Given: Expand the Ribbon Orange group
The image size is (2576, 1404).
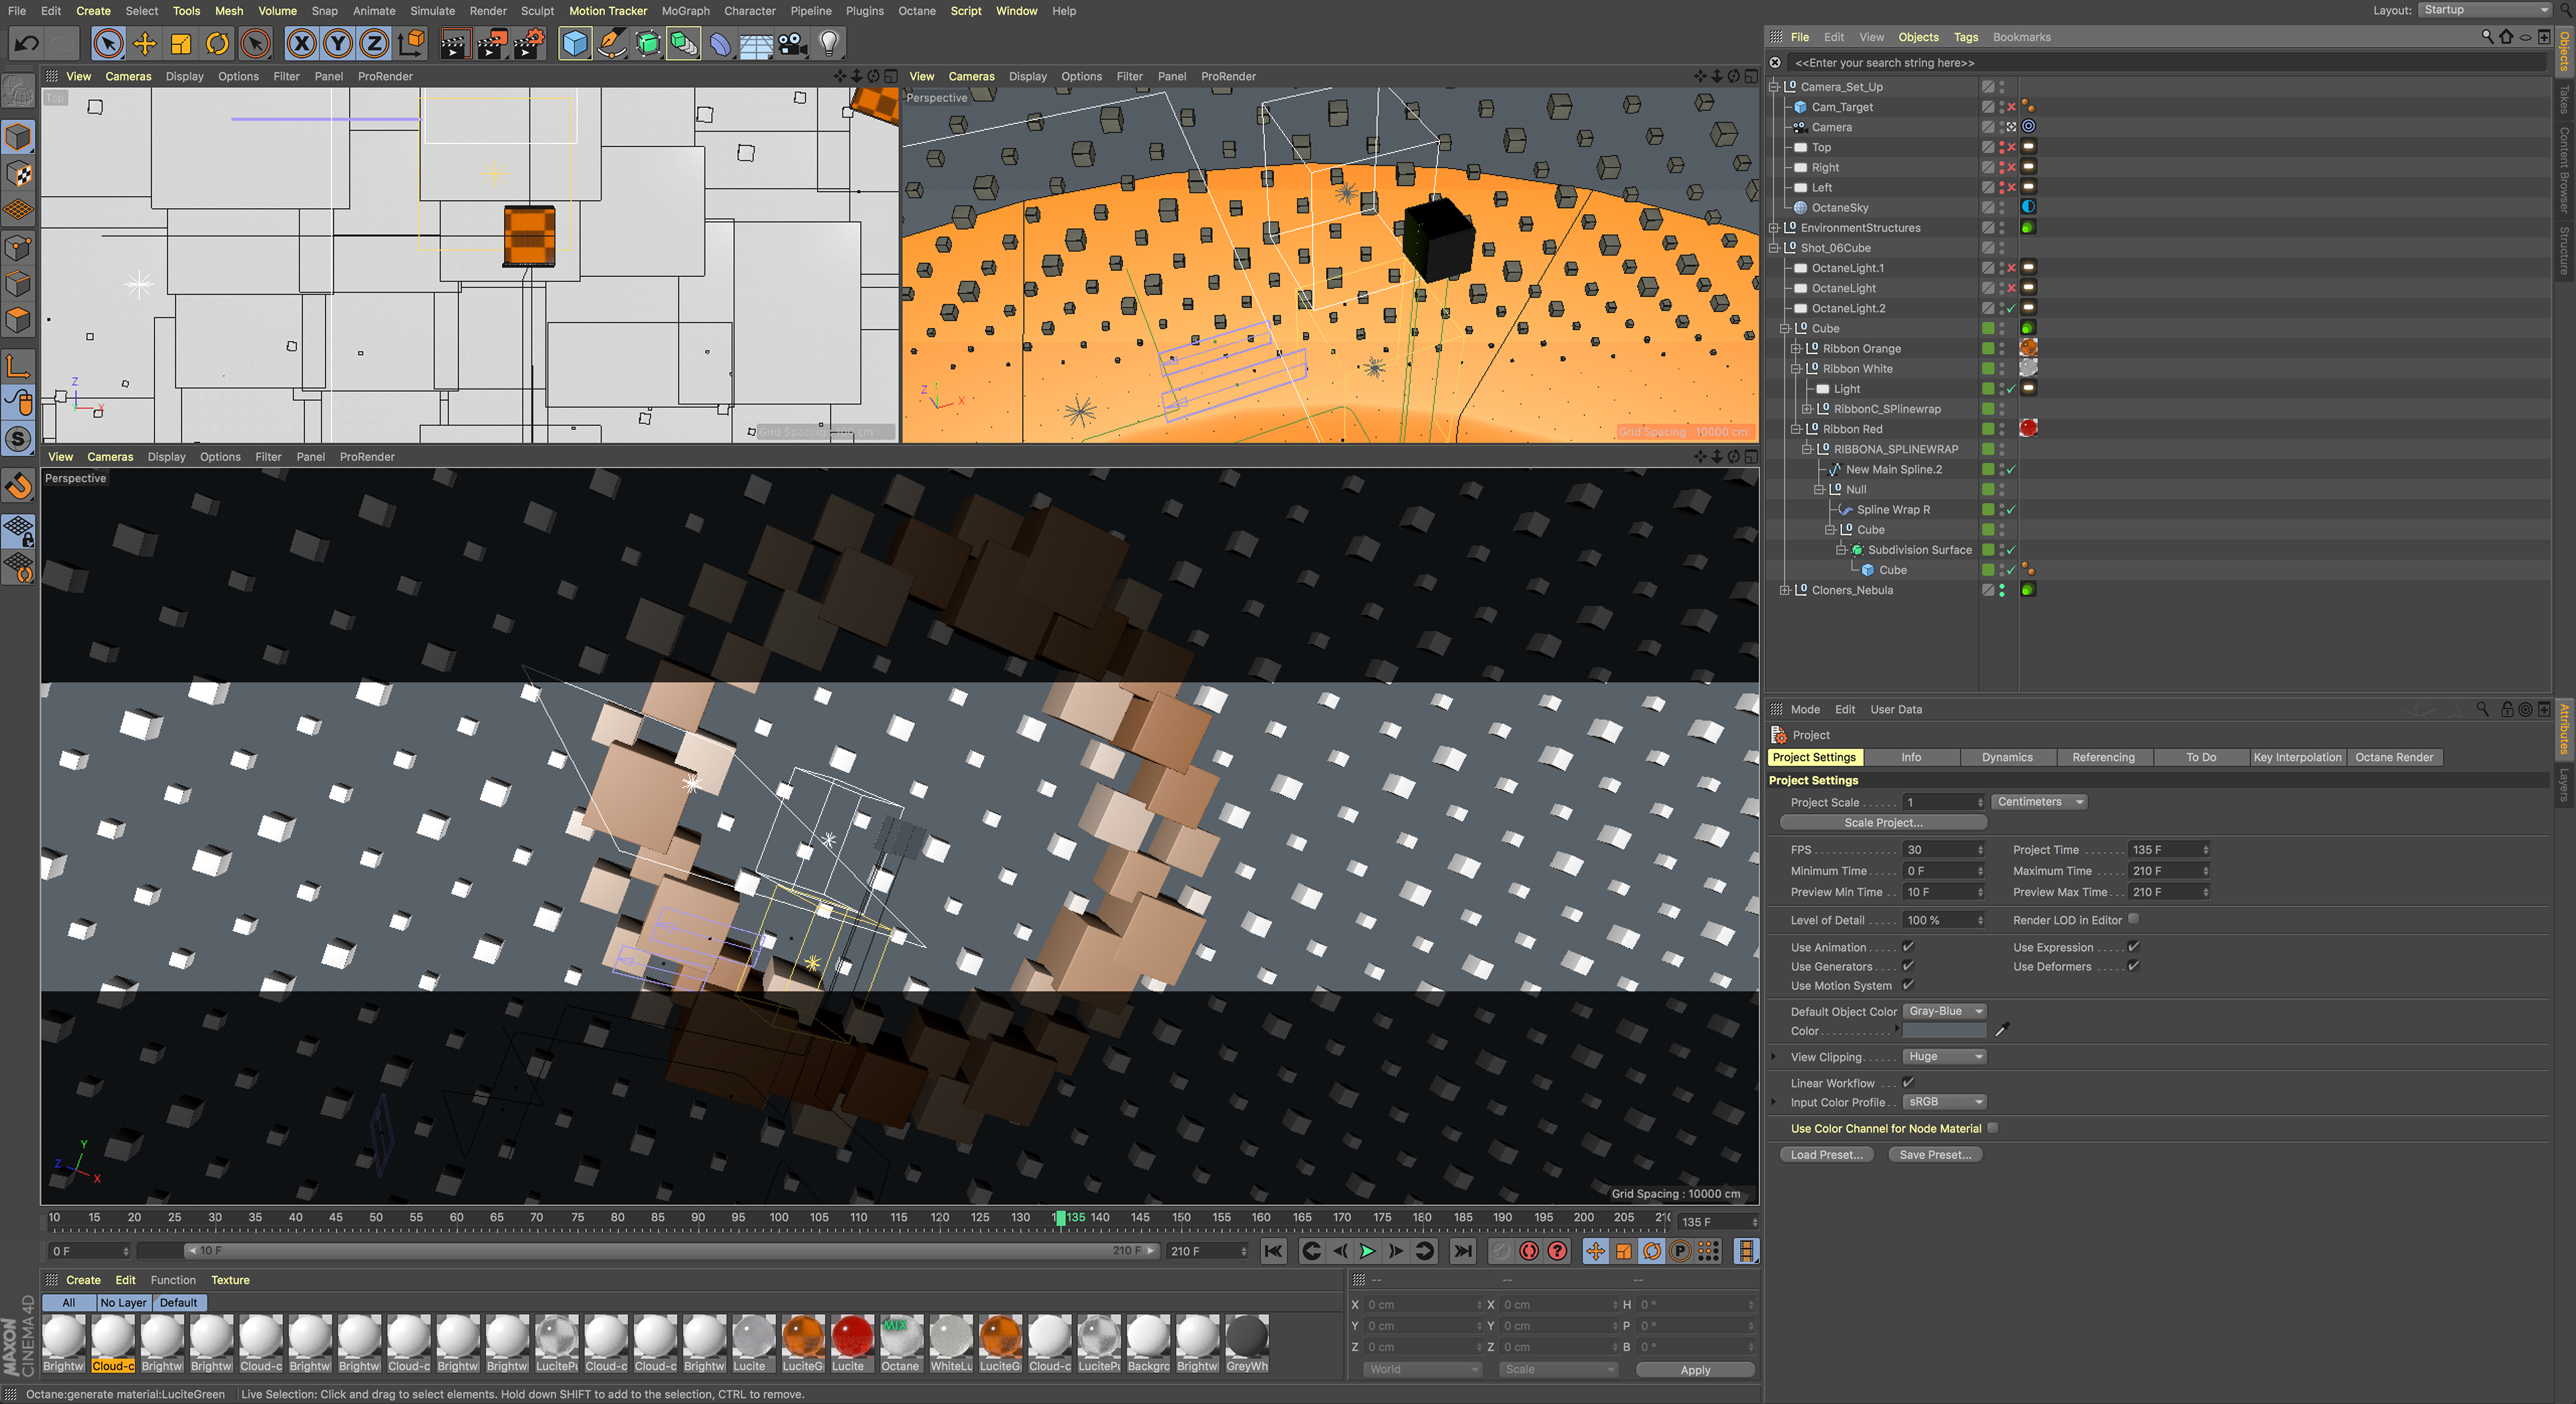Looking at the screenshot, I should tap(1797, 348).
